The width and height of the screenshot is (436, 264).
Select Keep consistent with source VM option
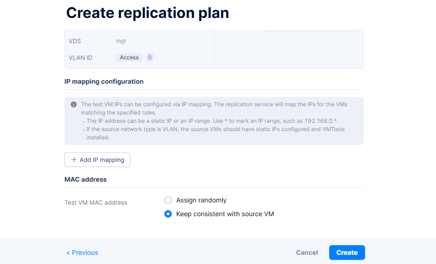168,214
